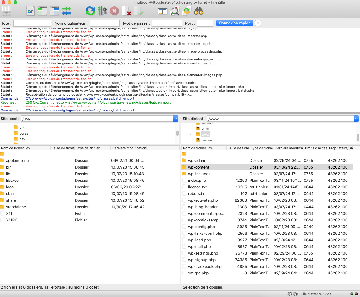Toggle the local directory tree view

click(x=42, y=11)
